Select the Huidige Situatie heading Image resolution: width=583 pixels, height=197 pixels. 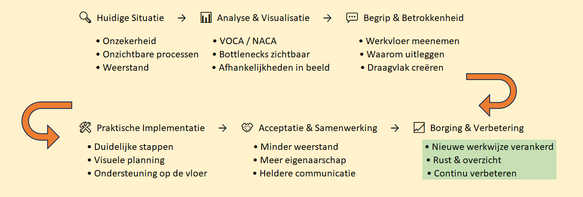tap(130, 18)
